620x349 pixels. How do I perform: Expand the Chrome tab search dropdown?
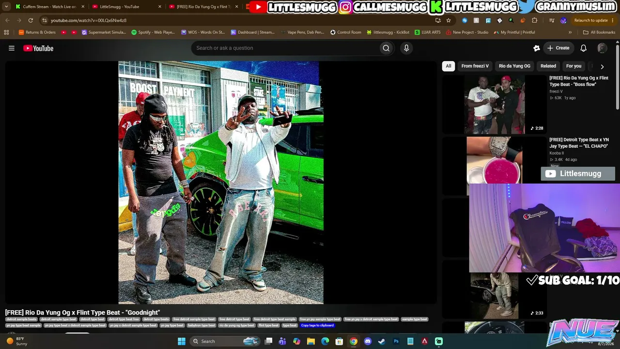click(x=6, y=7)
